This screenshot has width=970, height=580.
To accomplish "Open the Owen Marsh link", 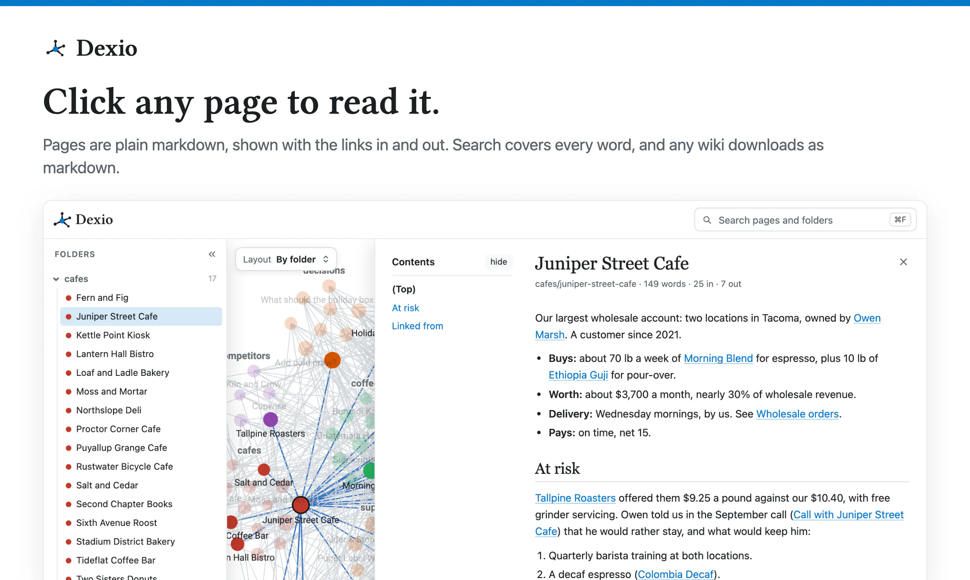I will [867, 318].
